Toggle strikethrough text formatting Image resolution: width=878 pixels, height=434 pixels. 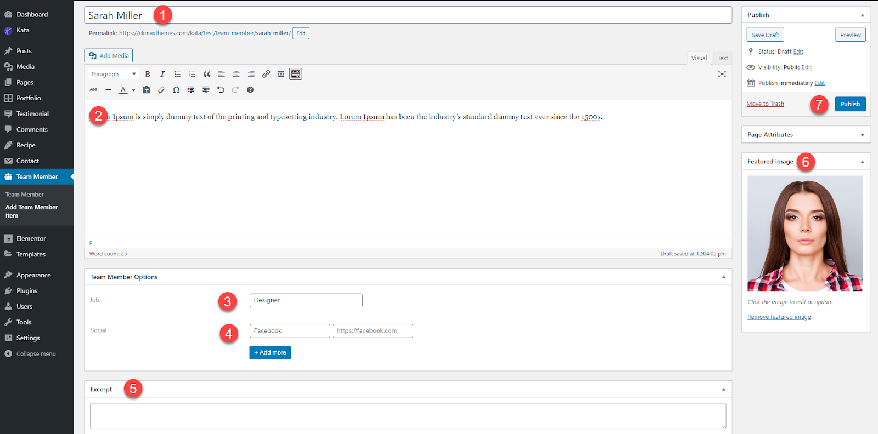(93, 90)
